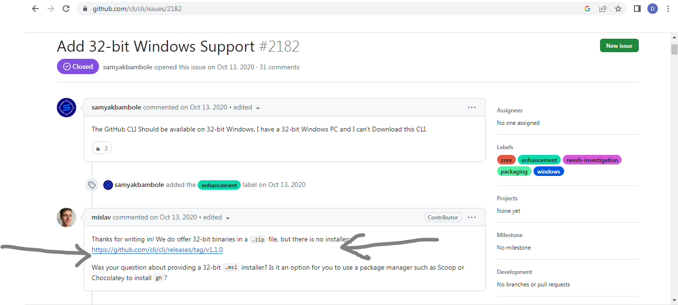Open the browser side panel icon

tap(637, 9)
